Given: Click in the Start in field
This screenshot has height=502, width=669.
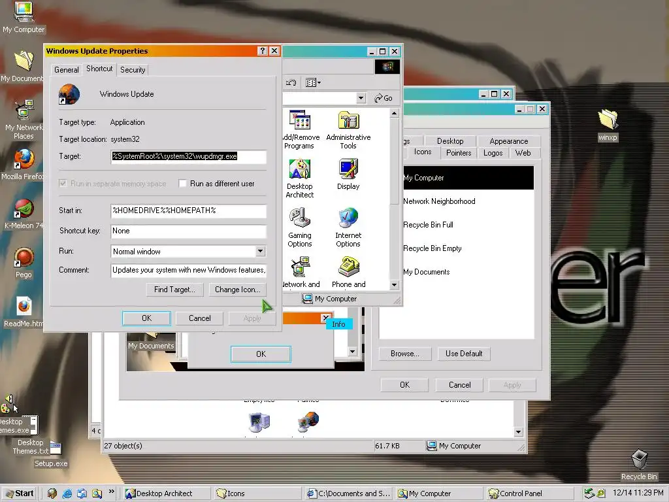Looking at the screenshot, I should (189, 210).
